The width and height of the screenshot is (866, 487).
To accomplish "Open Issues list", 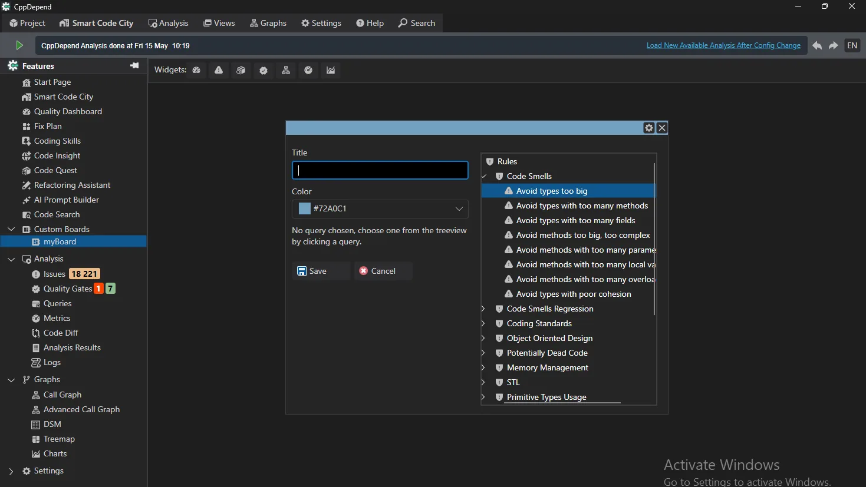I will [54, 274].
